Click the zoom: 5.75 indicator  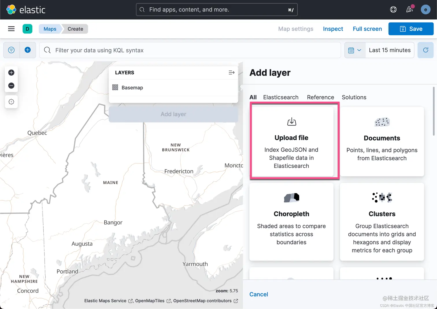[227, 291]
